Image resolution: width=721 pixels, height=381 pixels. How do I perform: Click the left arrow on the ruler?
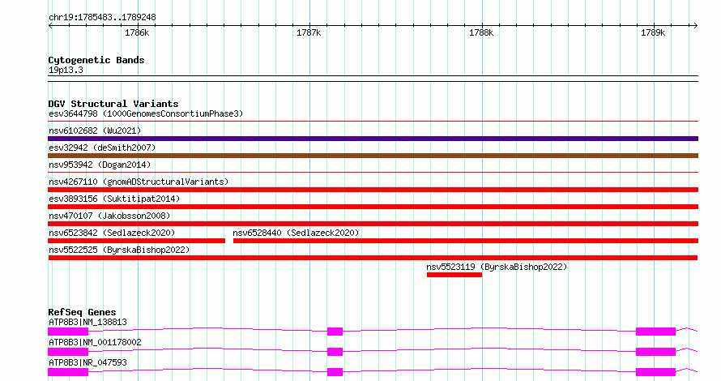click(50, 26)
